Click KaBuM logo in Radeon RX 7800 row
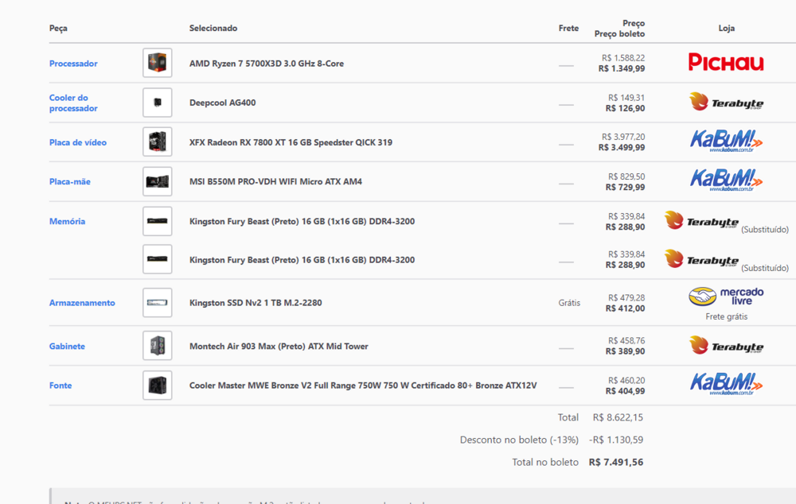 click(x=726, y=142)
